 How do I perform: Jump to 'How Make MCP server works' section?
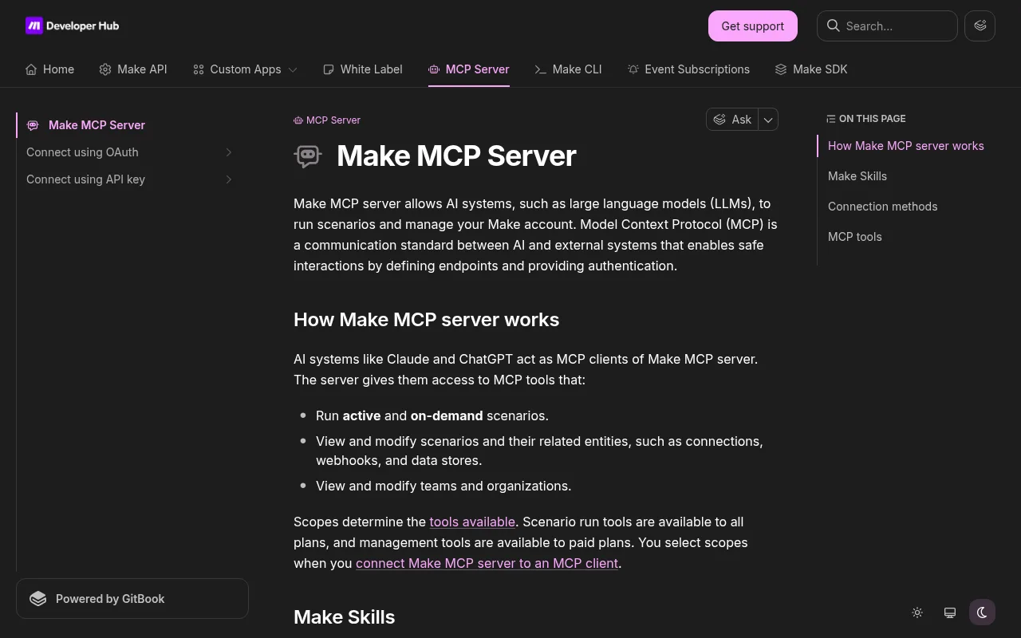tap(906, 146)
